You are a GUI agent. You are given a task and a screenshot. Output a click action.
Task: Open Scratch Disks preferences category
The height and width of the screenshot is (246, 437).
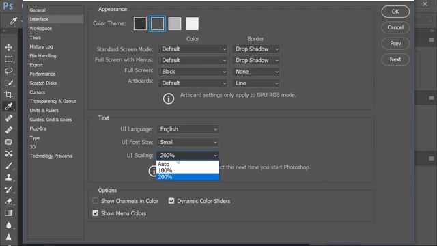[55, 83]
